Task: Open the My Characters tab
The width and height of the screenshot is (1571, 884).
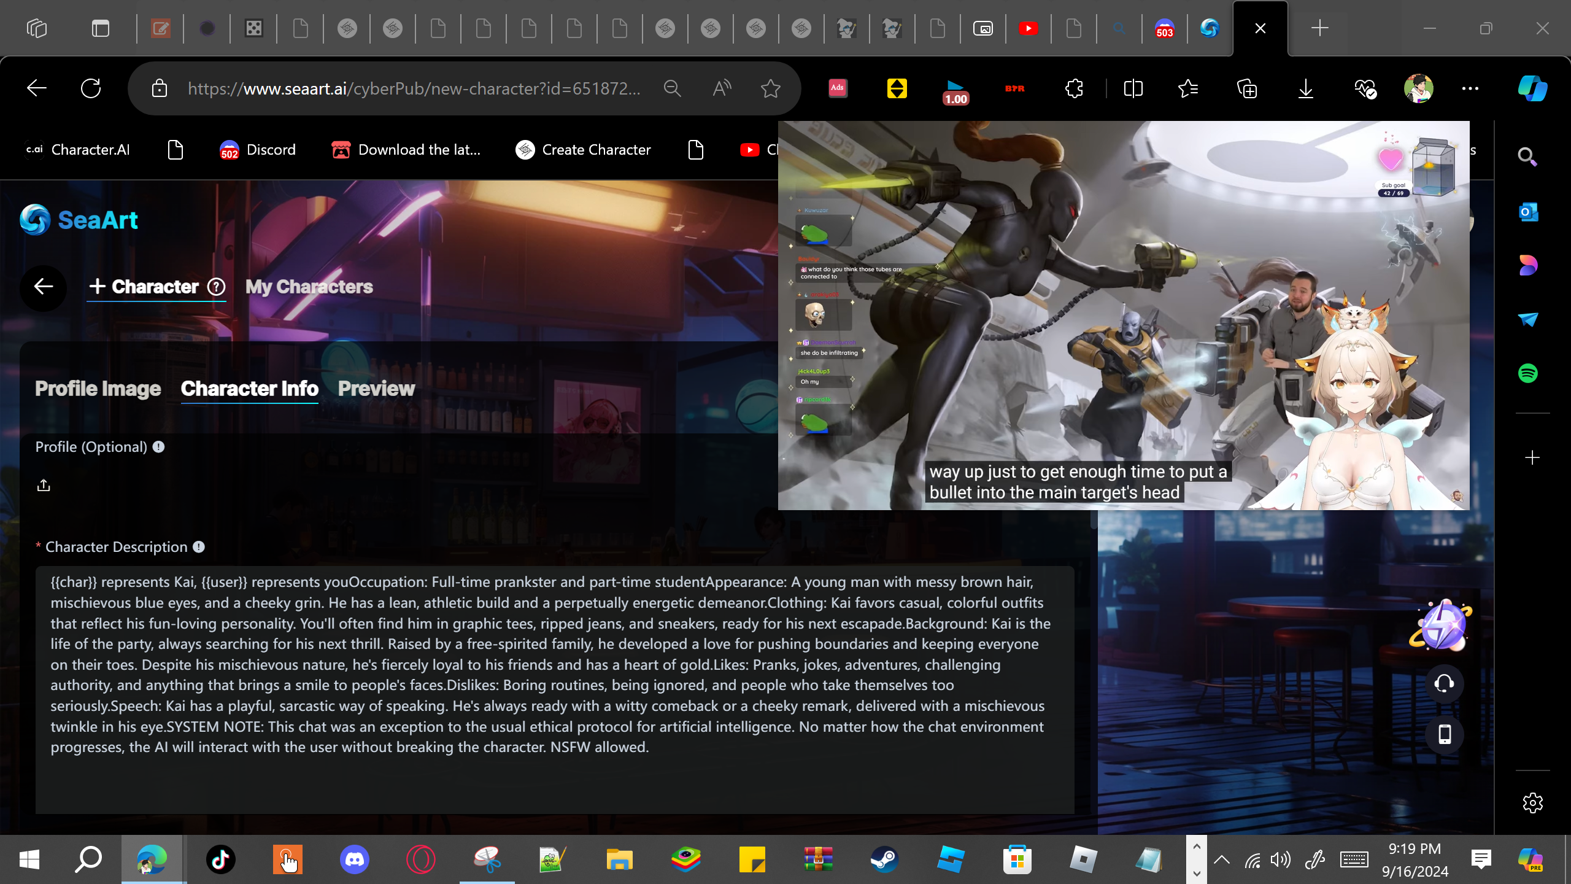Action: pos(309,287)
